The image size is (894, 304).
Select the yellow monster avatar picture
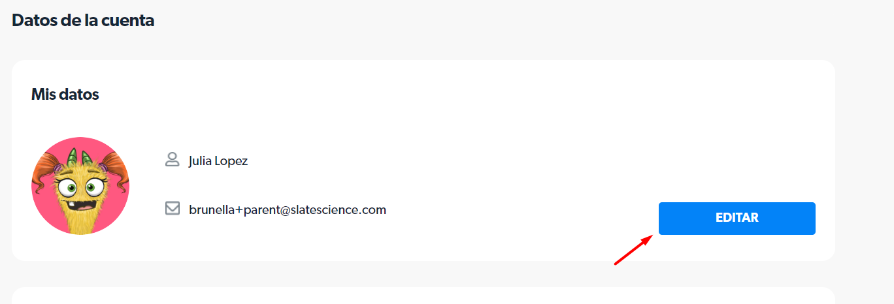click(x=80, y=186)
